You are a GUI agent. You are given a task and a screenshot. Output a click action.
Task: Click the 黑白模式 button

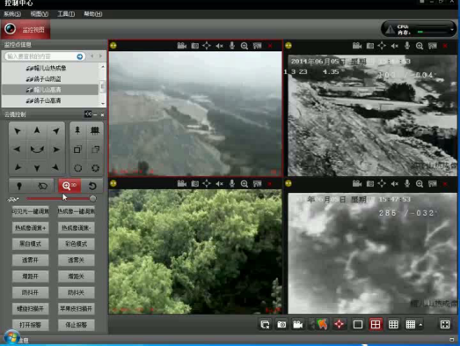pos(31,244)
